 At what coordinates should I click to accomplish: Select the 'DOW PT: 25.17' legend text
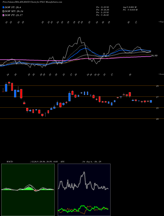[14, 15]
